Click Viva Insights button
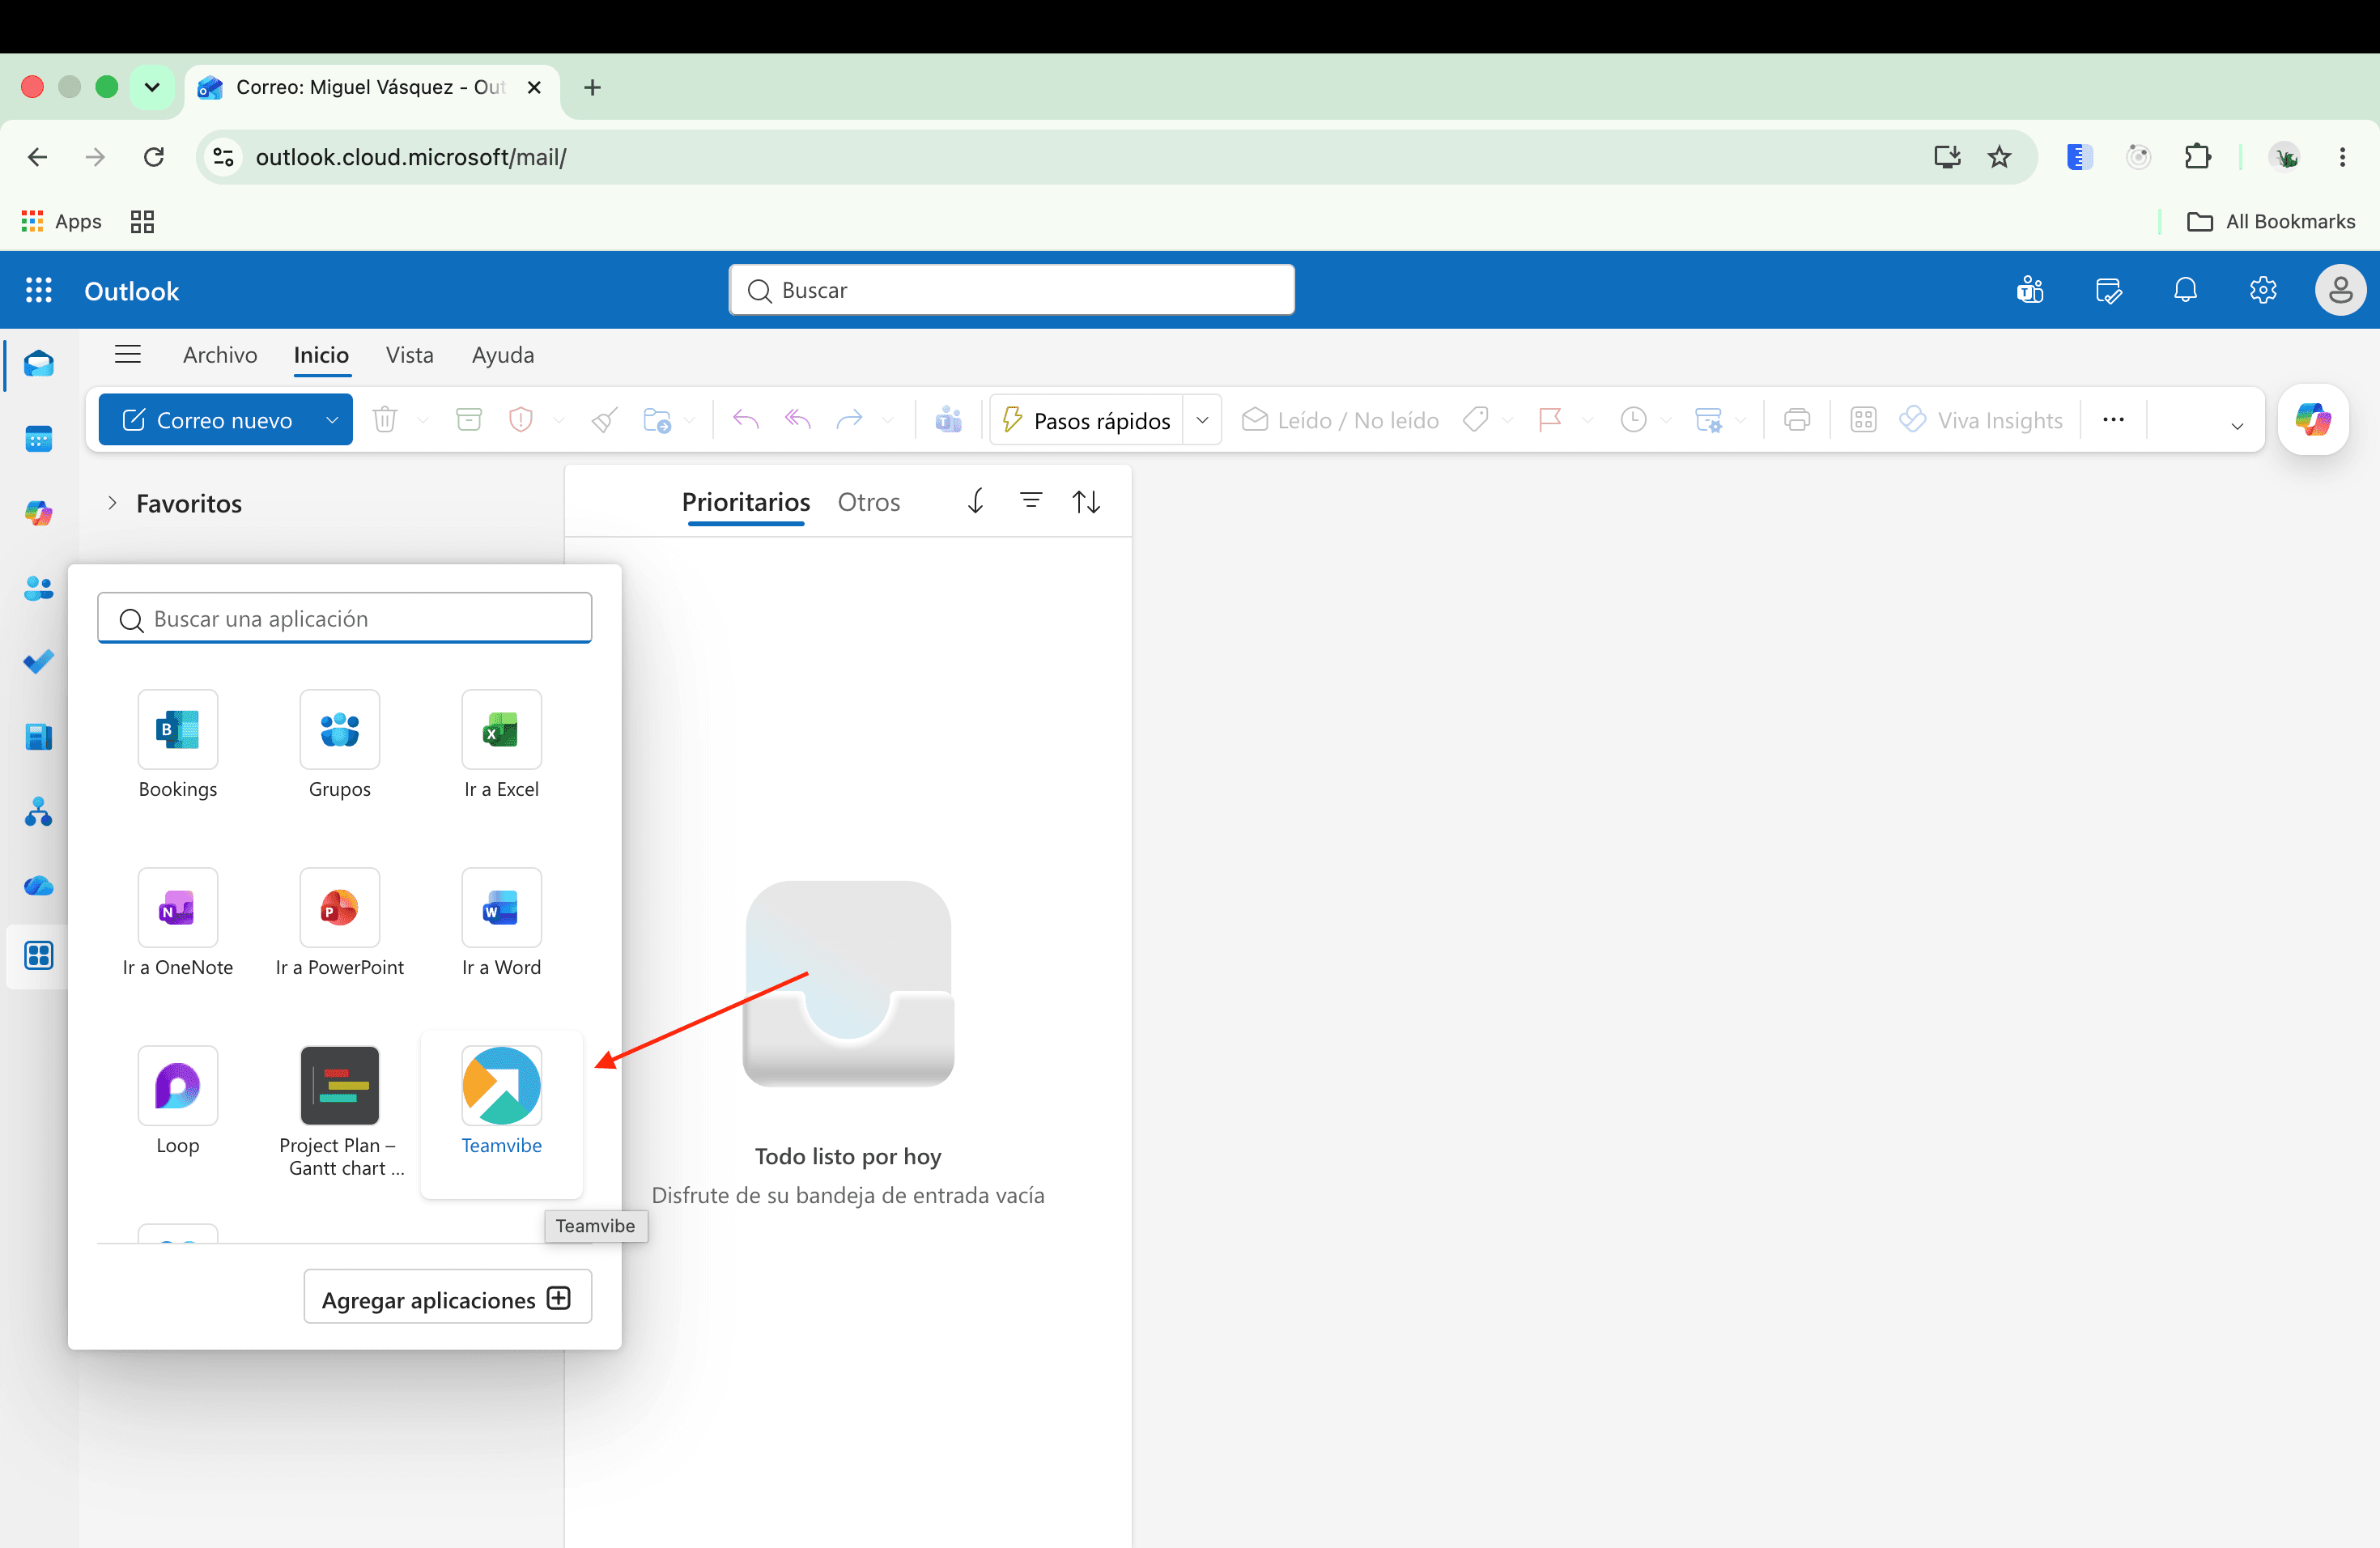 coord(1982,420)
